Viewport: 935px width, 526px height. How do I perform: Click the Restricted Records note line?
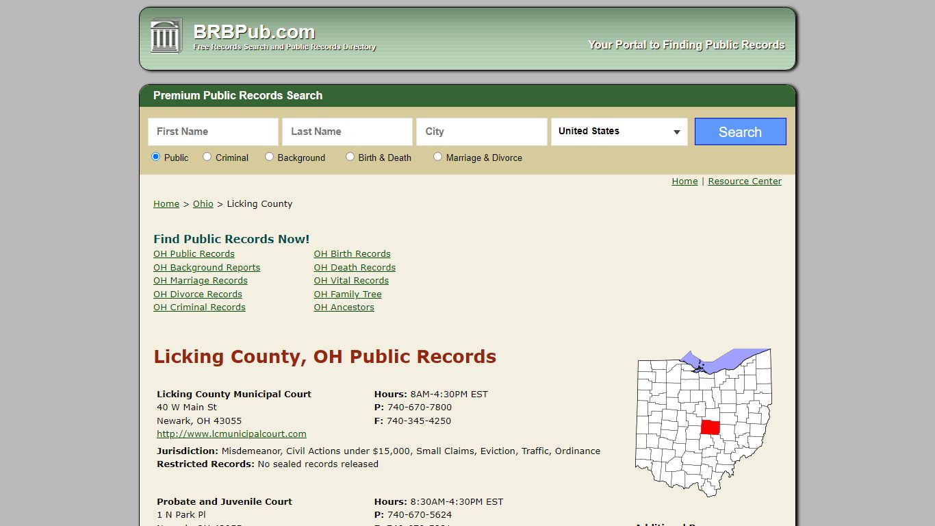point(268,464)
